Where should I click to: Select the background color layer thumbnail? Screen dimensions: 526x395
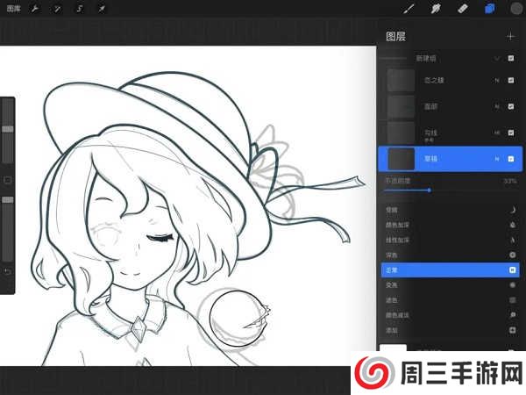pos(393,348)
